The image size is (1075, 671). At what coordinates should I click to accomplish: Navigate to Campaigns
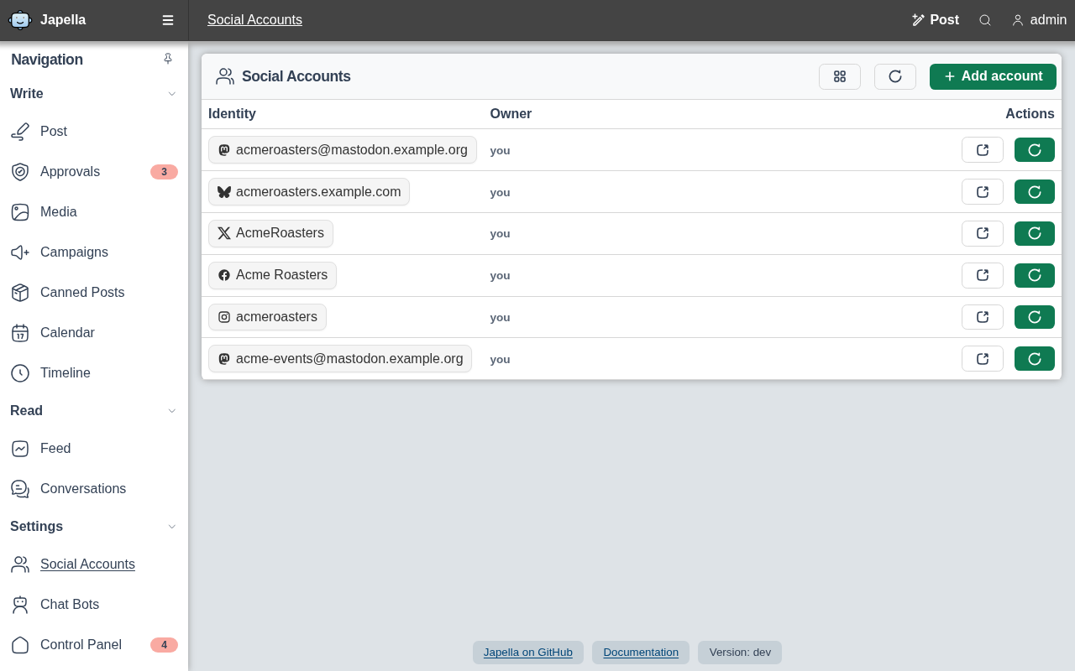[x=94, y=252]
